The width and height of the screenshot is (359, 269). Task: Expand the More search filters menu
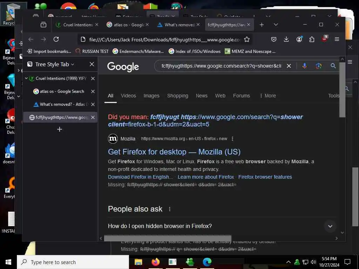pyautogui.click(x=267, y=96)
